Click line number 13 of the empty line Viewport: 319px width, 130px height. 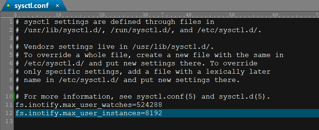coord(9,121)
